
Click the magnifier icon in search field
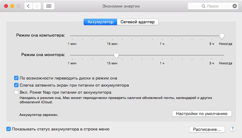point(204,6)
